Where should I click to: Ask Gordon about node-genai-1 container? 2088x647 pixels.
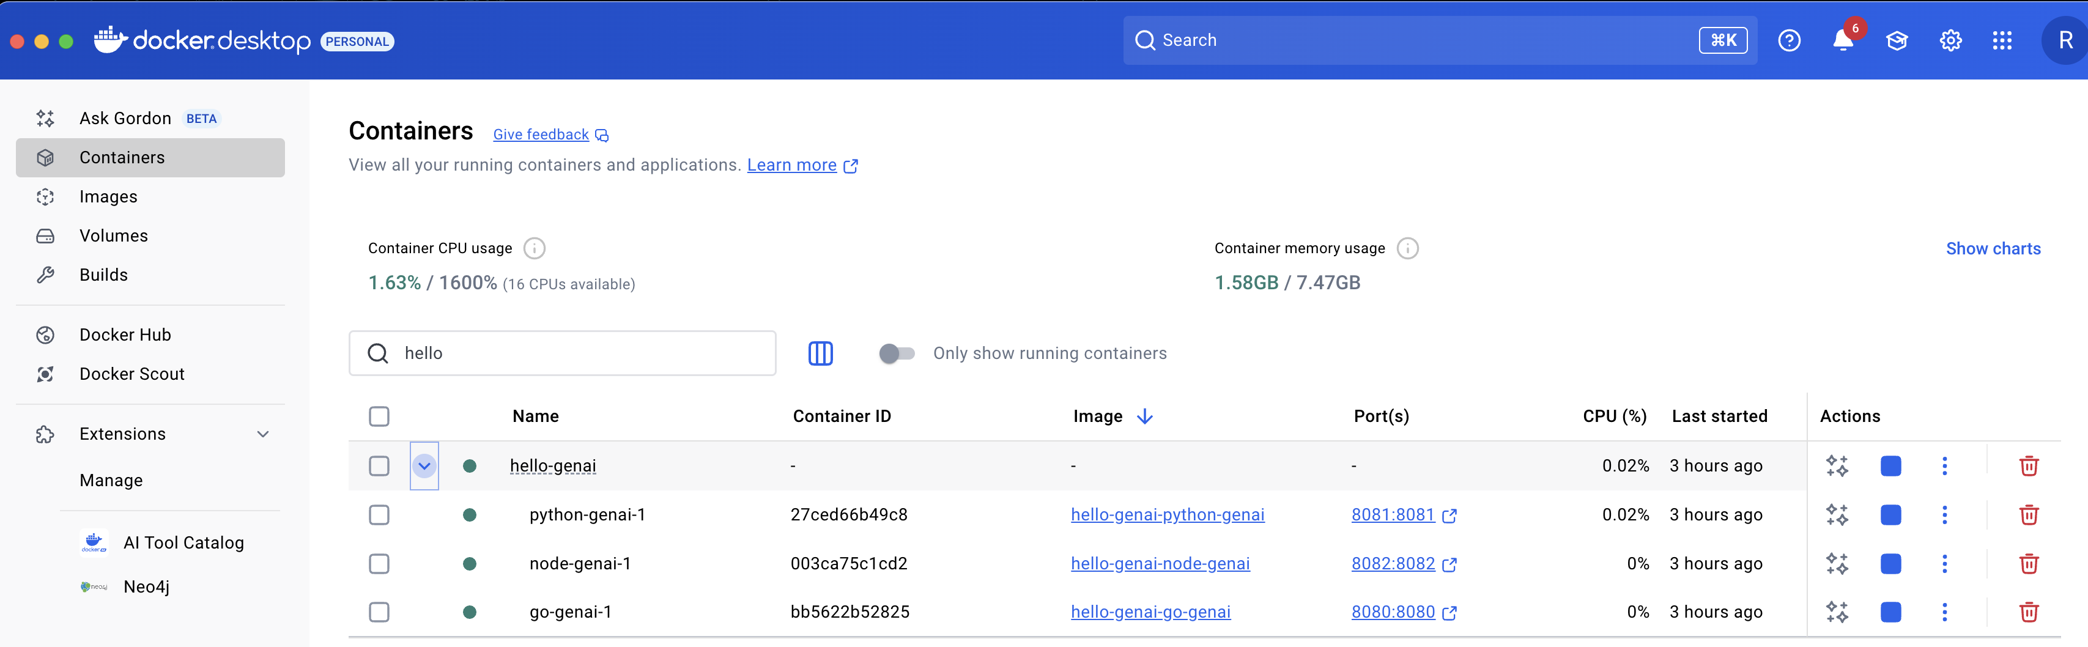(1837, 563)
